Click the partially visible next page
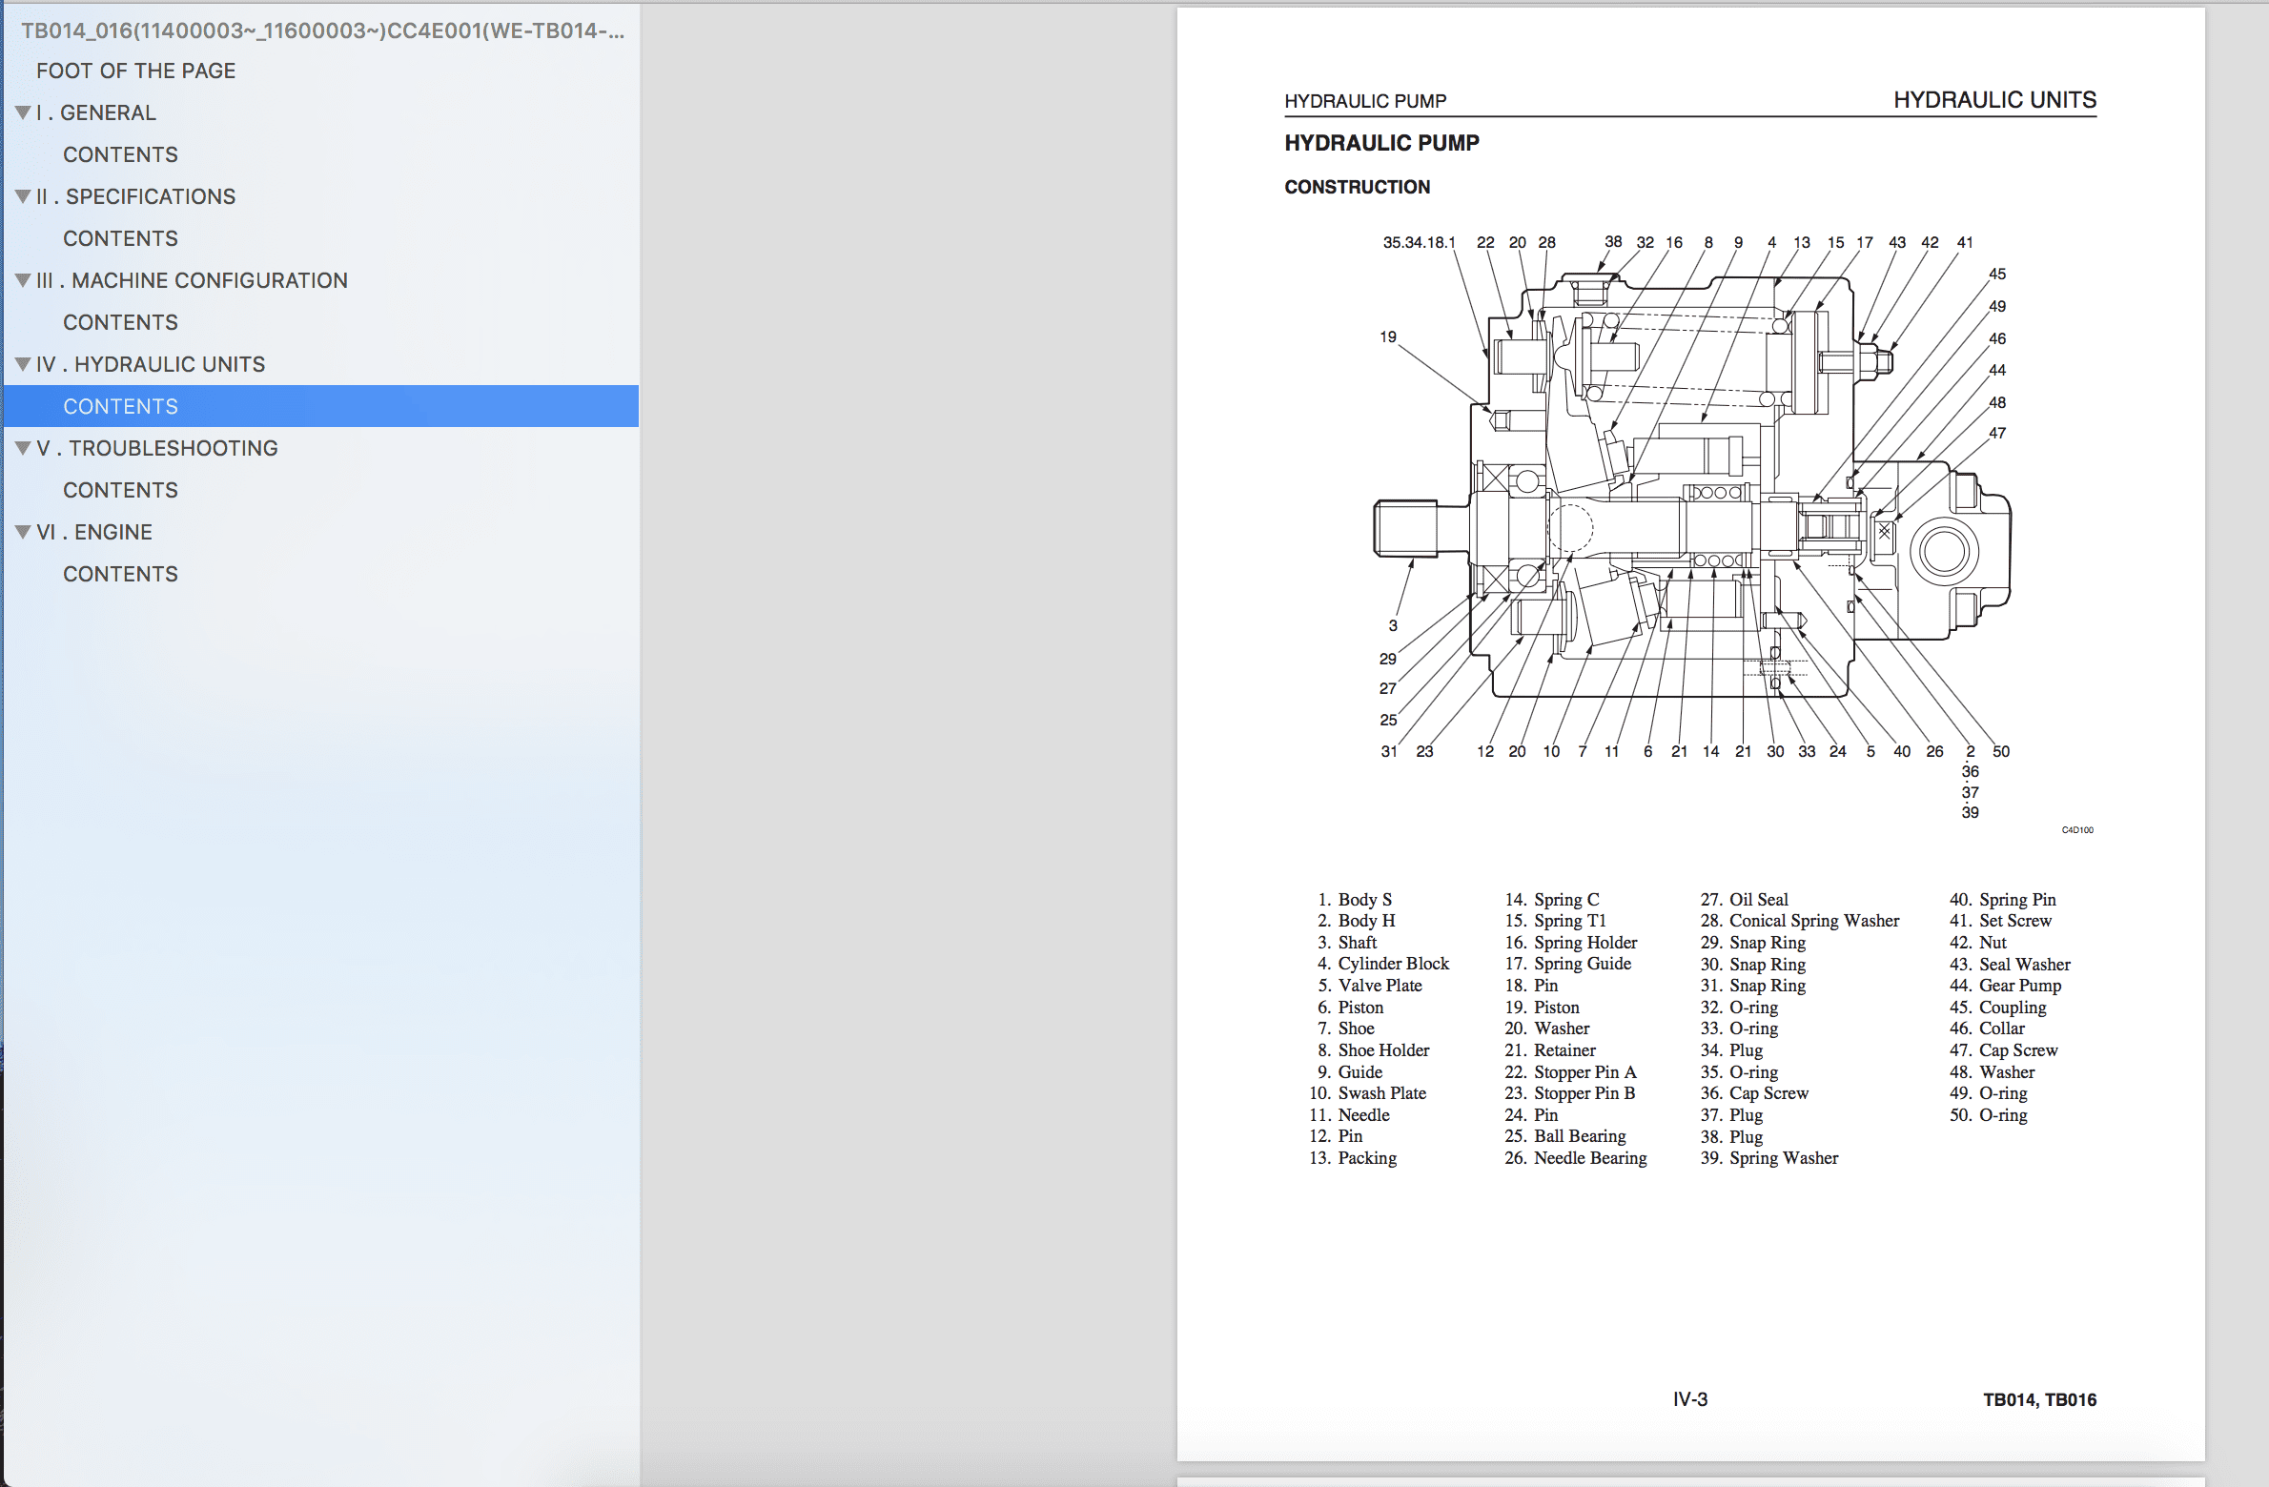This screenshot has height=1487, width=2269. point(1716,1479)
